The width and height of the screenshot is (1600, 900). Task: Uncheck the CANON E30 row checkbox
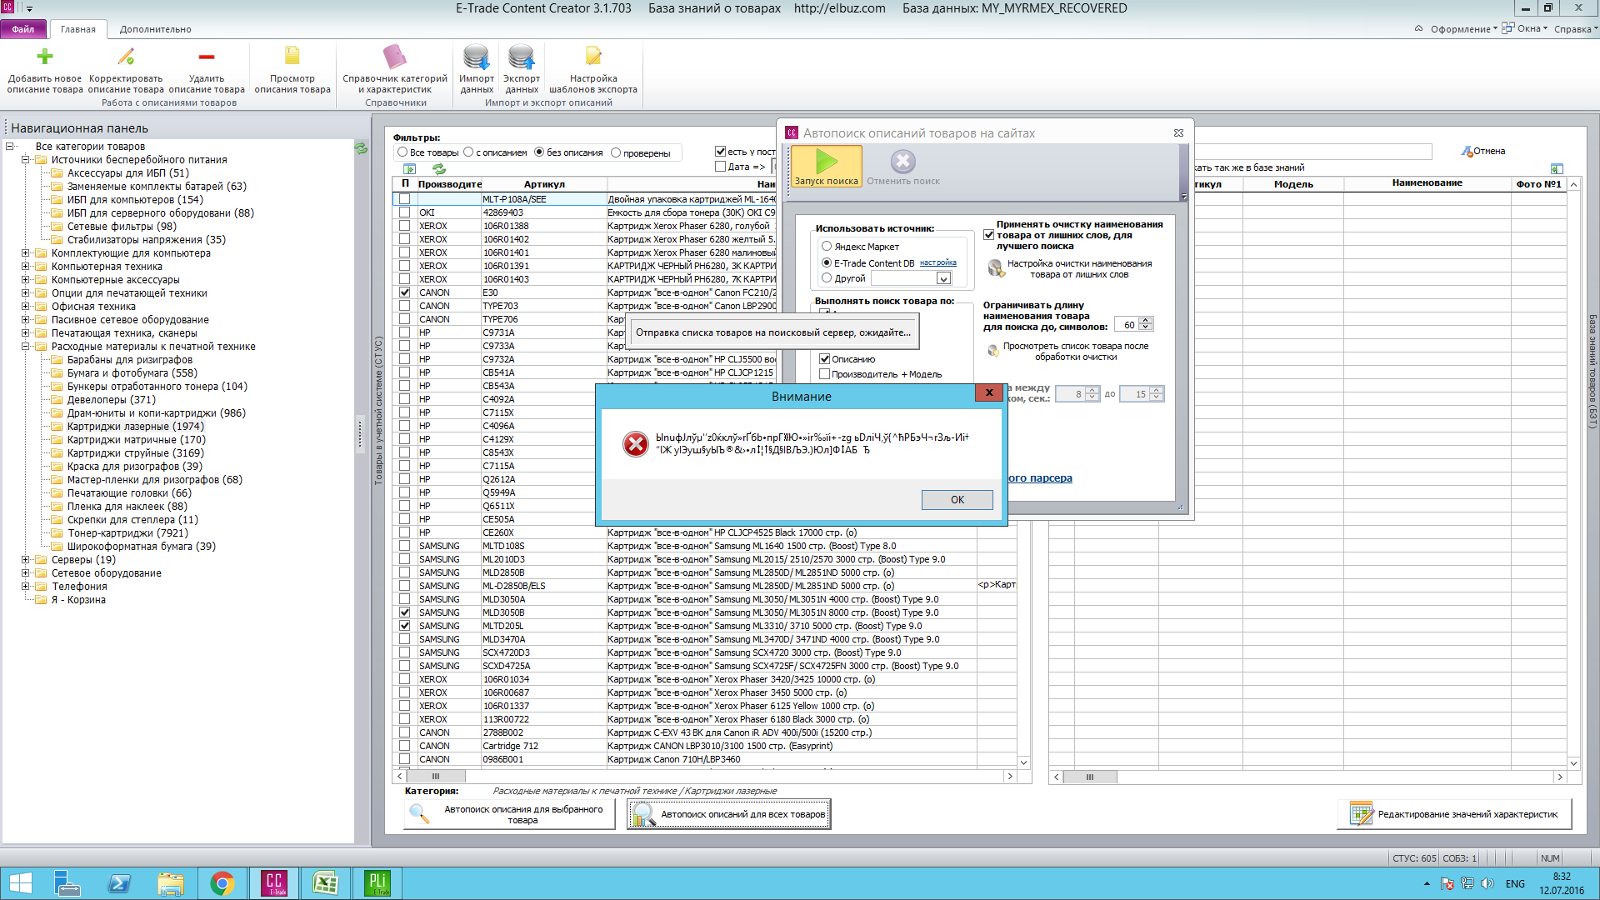click(405, 292)
